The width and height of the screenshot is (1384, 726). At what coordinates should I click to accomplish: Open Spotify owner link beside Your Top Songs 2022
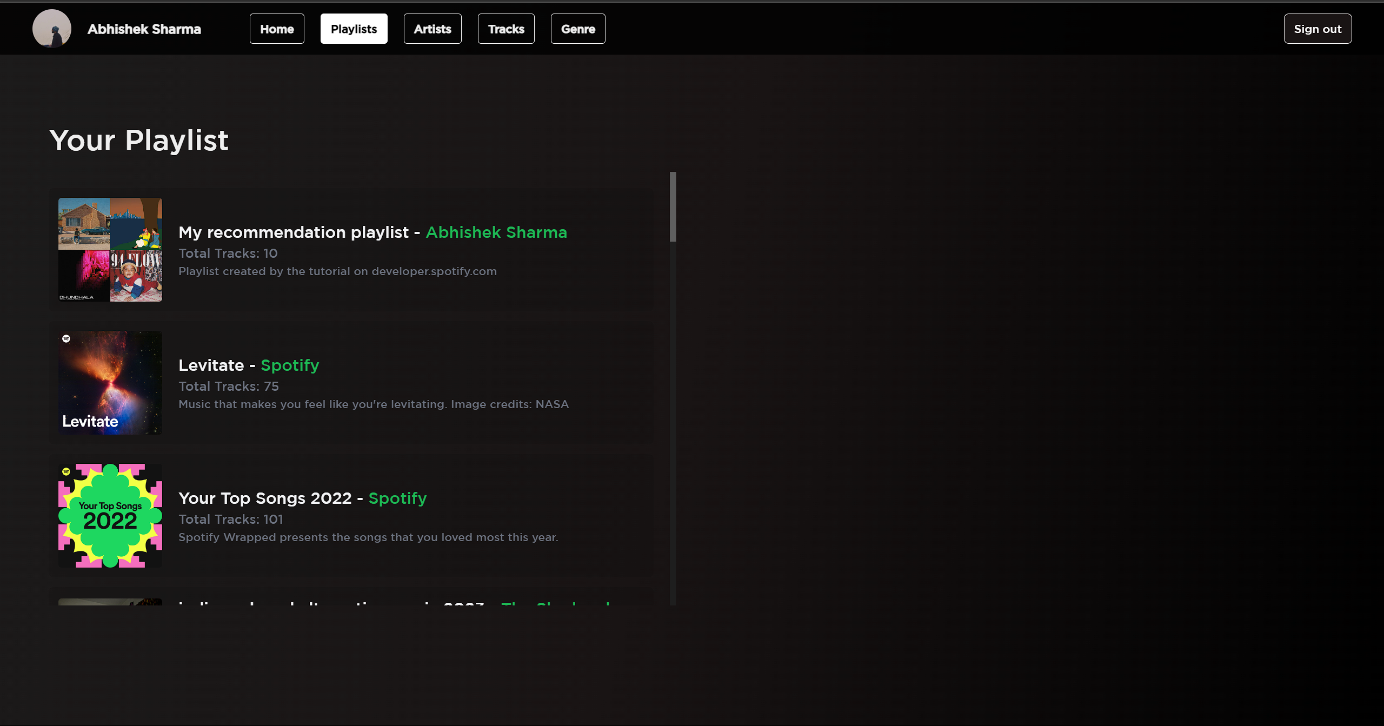click(x=397, y=498)
